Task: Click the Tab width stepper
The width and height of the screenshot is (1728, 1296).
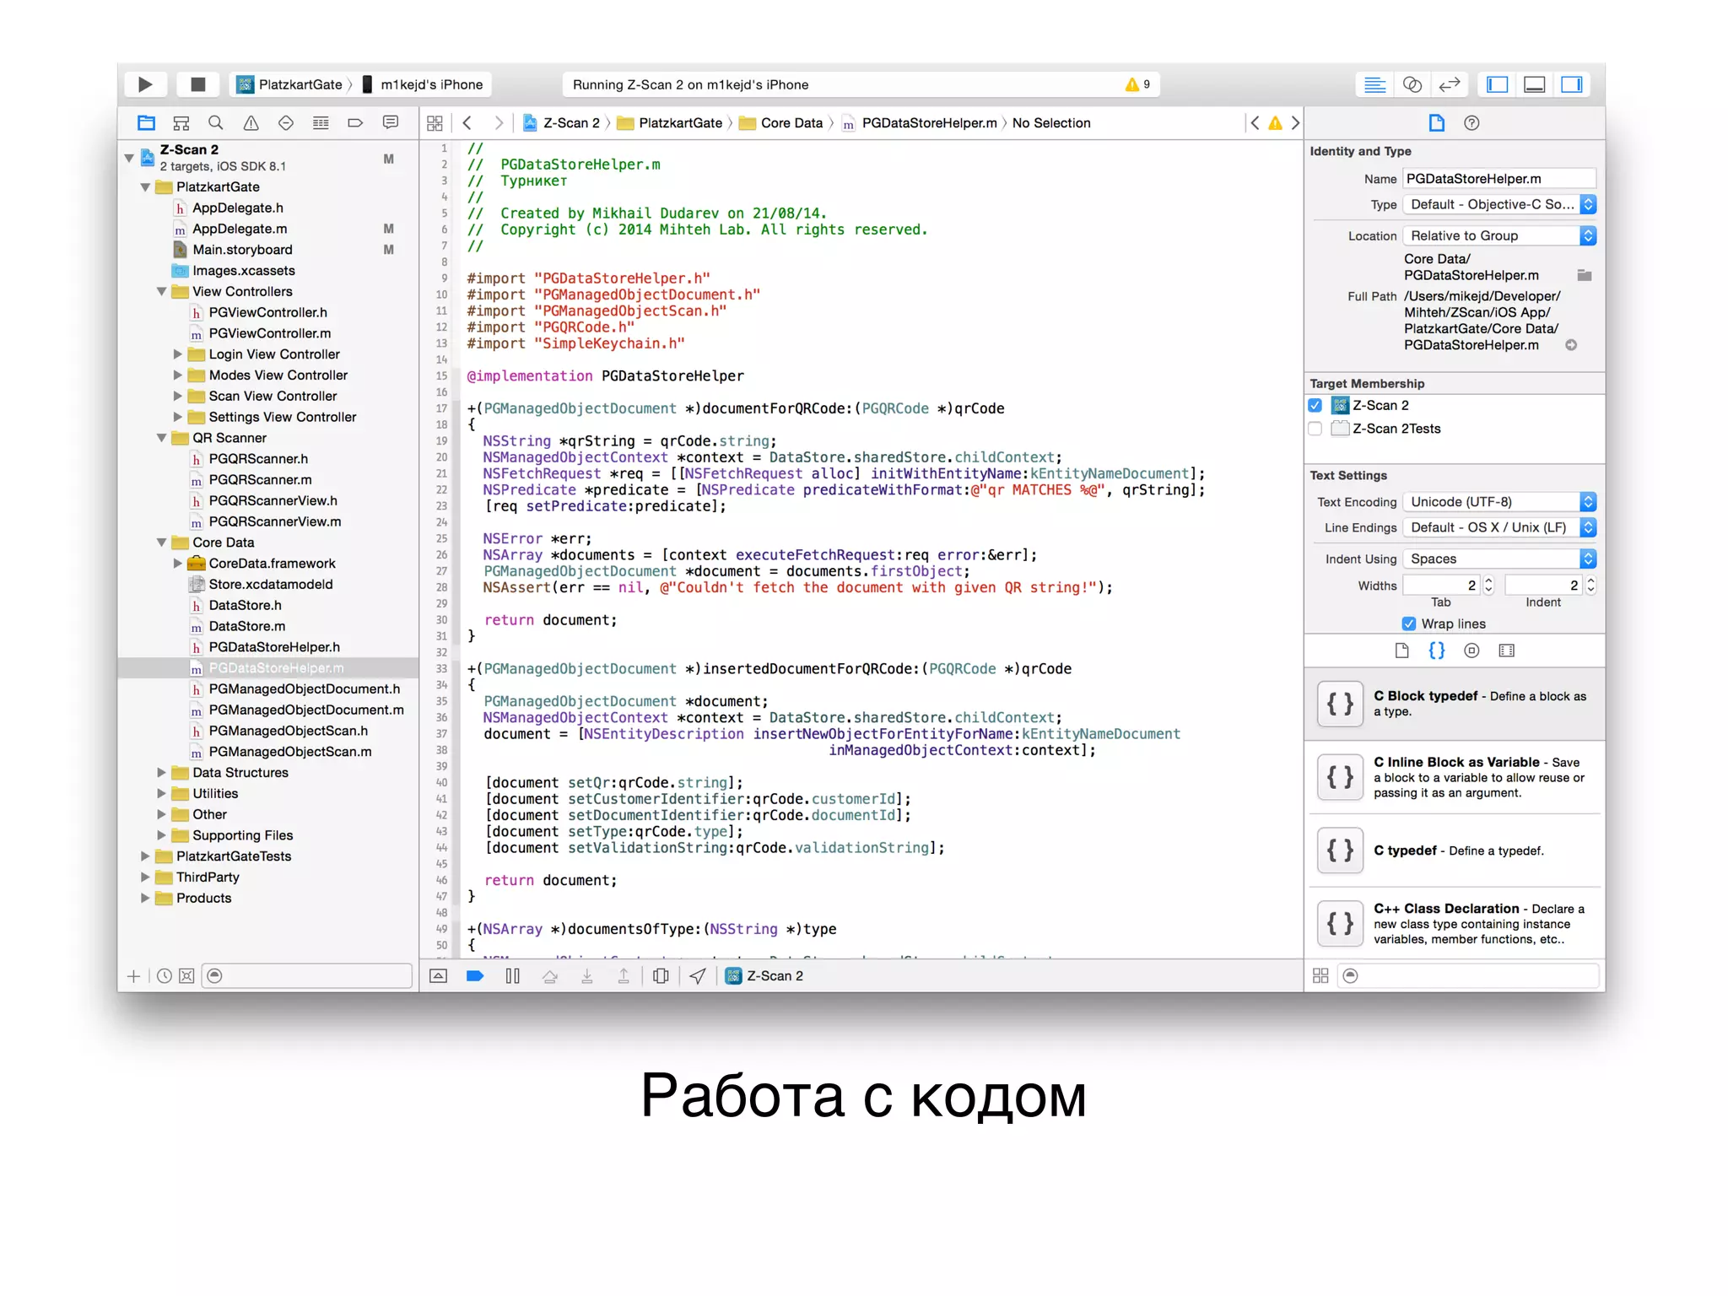Action: [x=1488, y=585]
